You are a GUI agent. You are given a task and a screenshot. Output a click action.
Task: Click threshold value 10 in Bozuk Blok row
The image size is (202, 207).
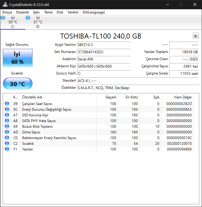tap(157, 127)
